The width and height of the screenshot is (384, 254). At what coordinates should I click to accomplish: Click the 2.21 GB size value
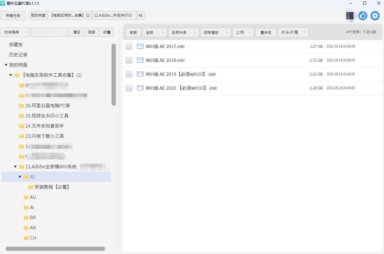(316, 74)
